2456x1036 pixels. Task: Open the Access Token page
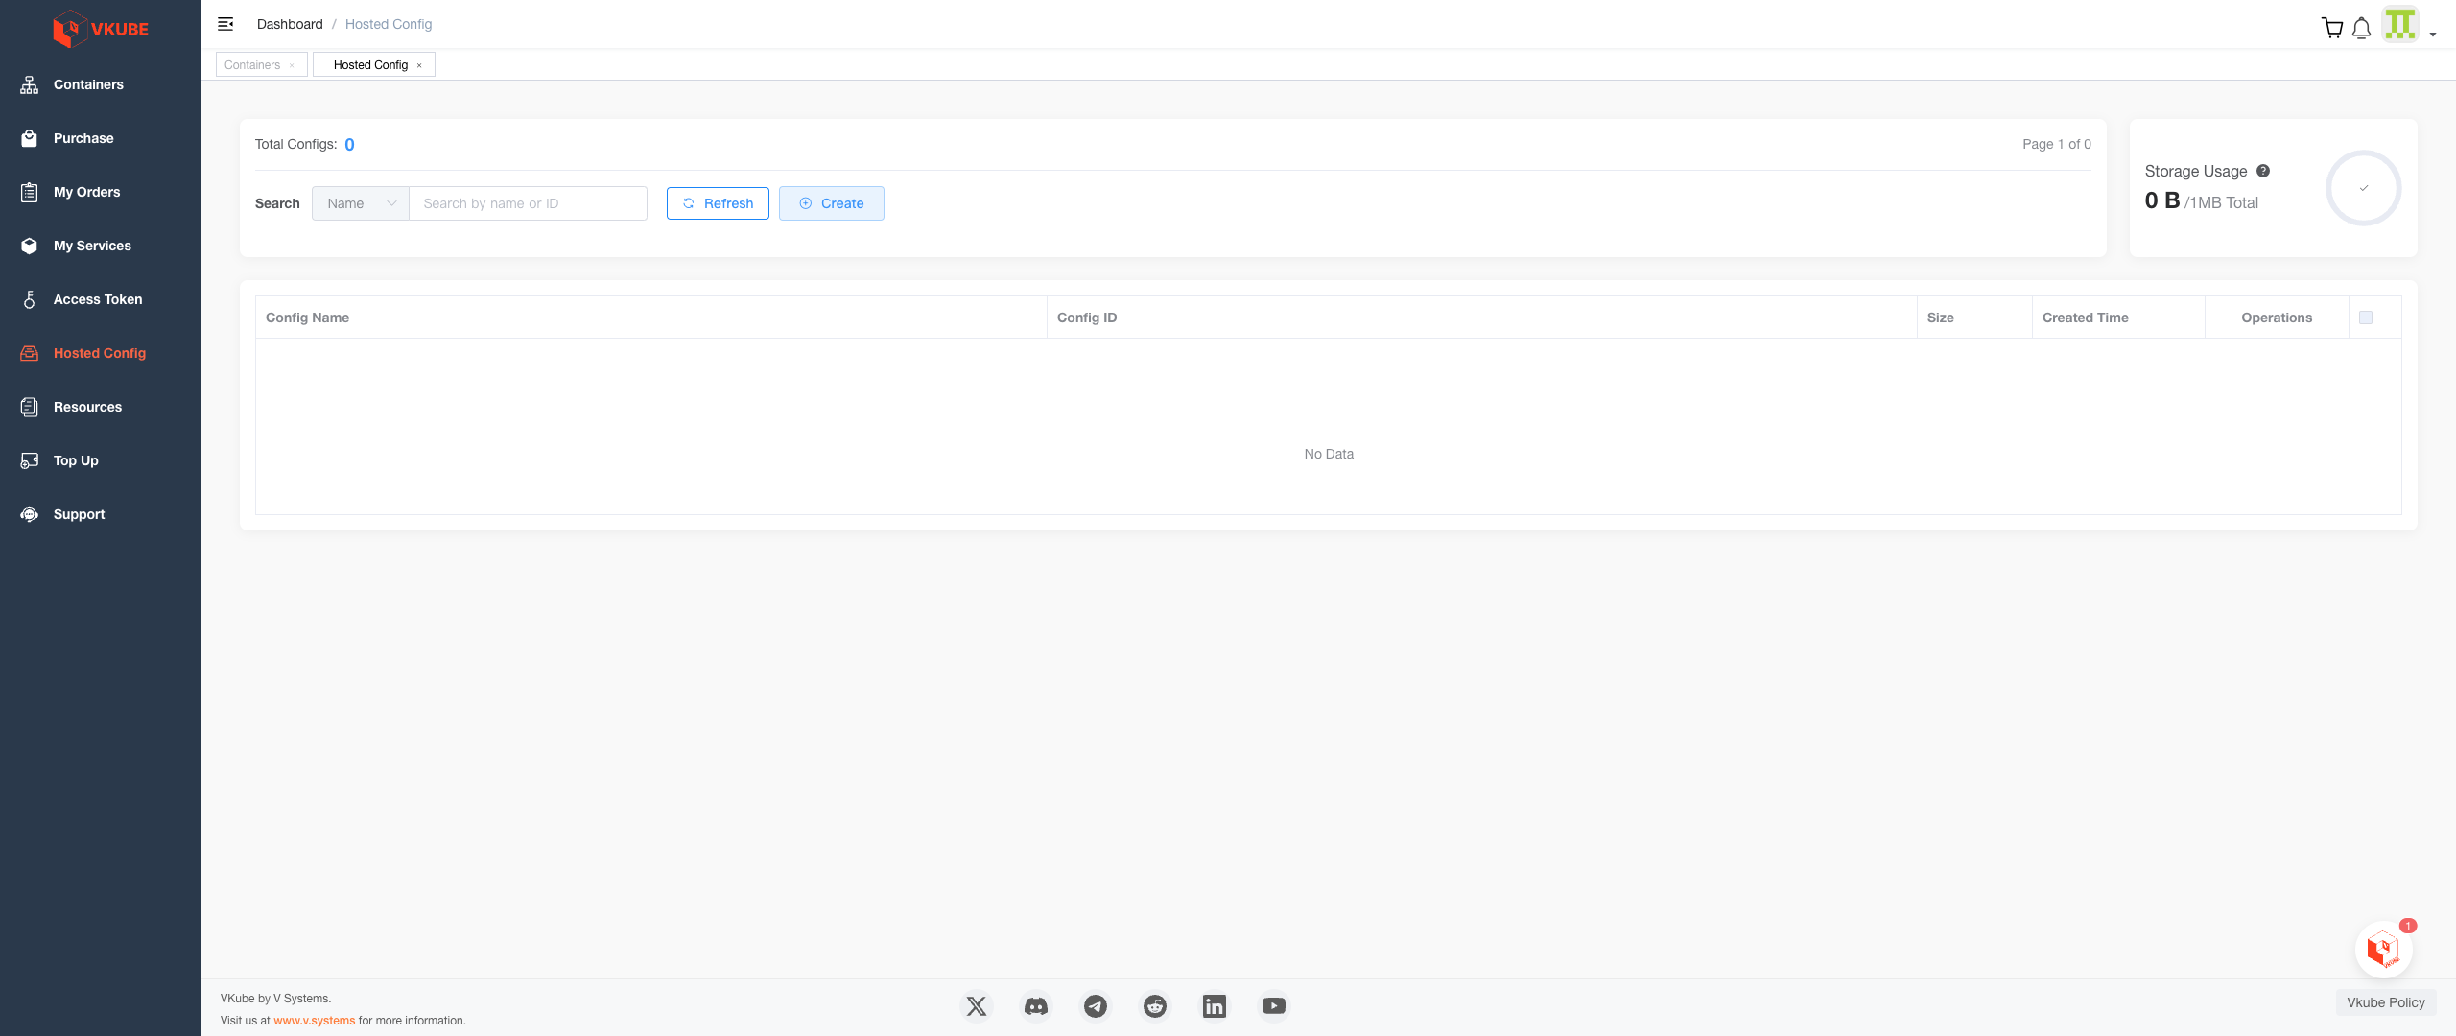click(101, 299)
